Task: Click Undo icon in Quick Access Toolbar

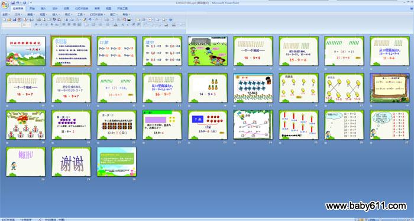Action: [x=17, y=2]
